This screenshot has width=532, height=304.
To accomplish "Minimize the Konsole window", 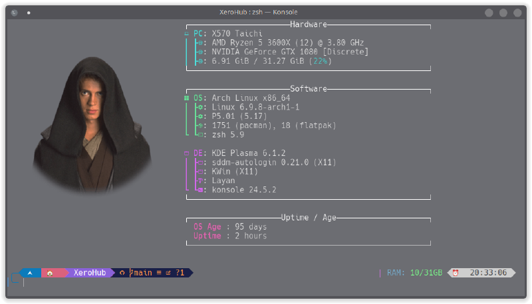I will coord(489,12).
